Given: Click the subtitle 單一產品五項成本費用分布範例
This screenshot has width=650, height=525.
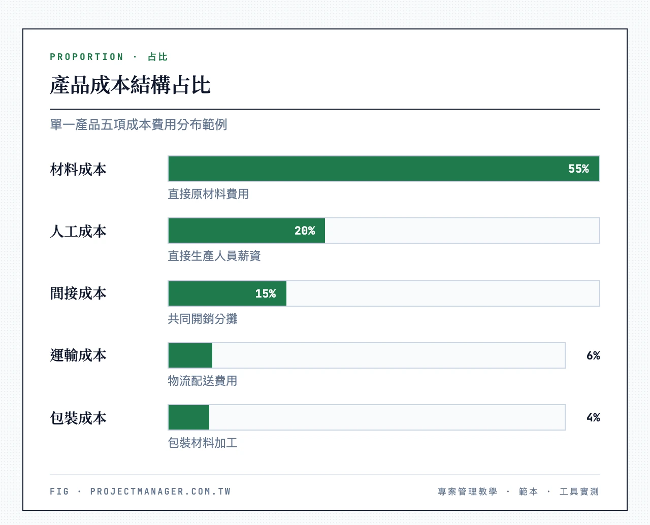Looking at the screenshot, I should (x=139, y=124).
